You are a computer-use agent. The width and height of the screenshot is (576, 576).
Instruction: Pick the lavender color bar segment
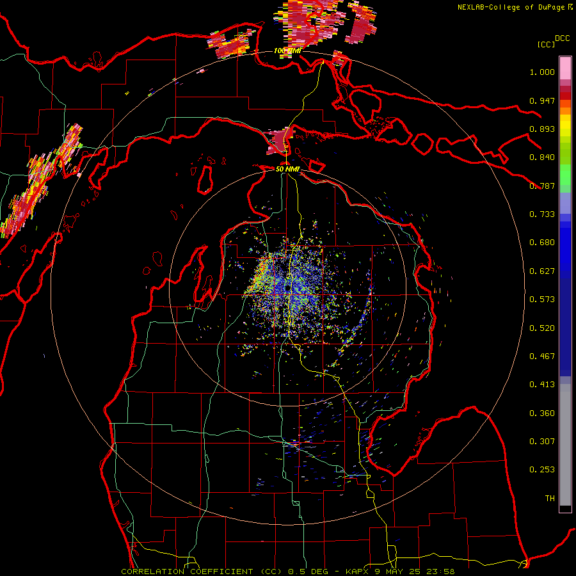point(565,203)
